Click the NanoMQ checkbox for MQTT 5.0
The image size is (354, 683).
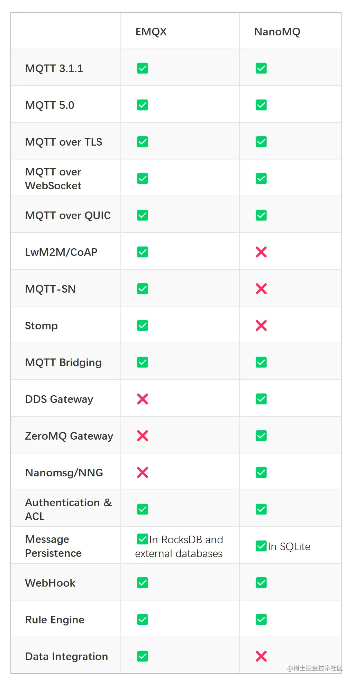261,105
